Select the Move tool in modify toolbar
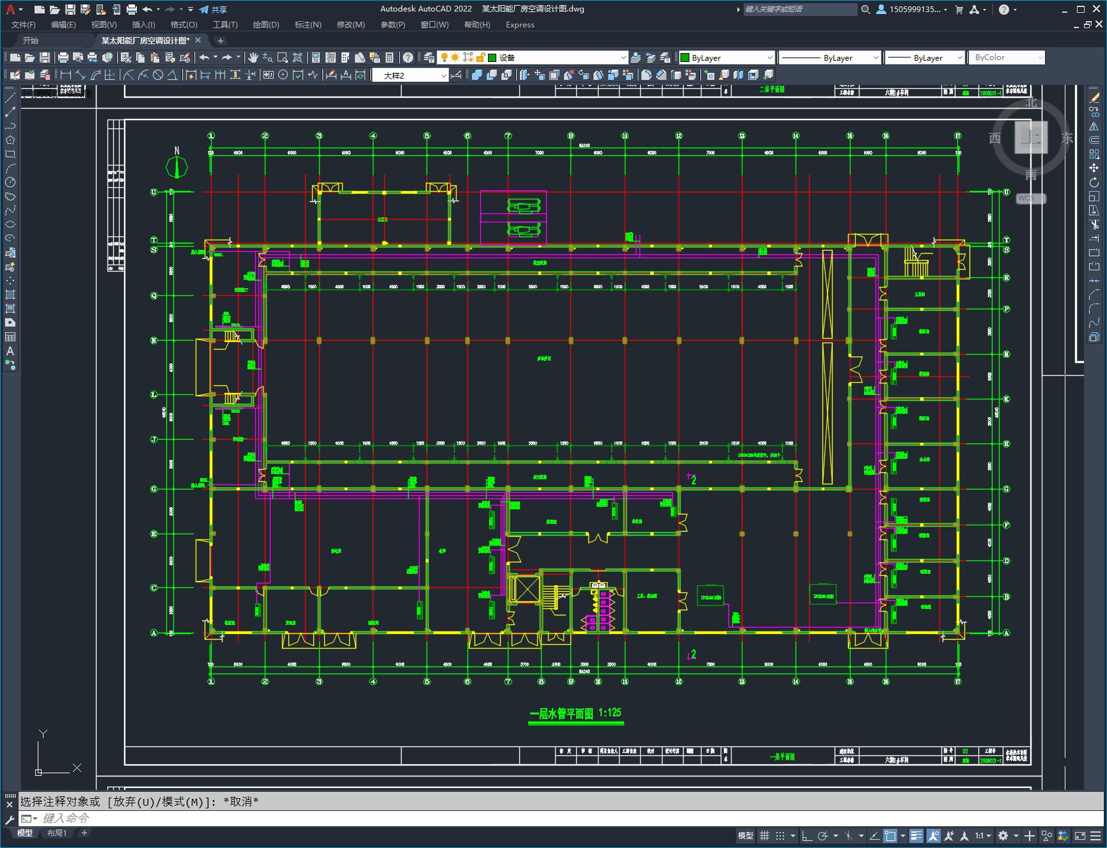 pos(1094,169)
